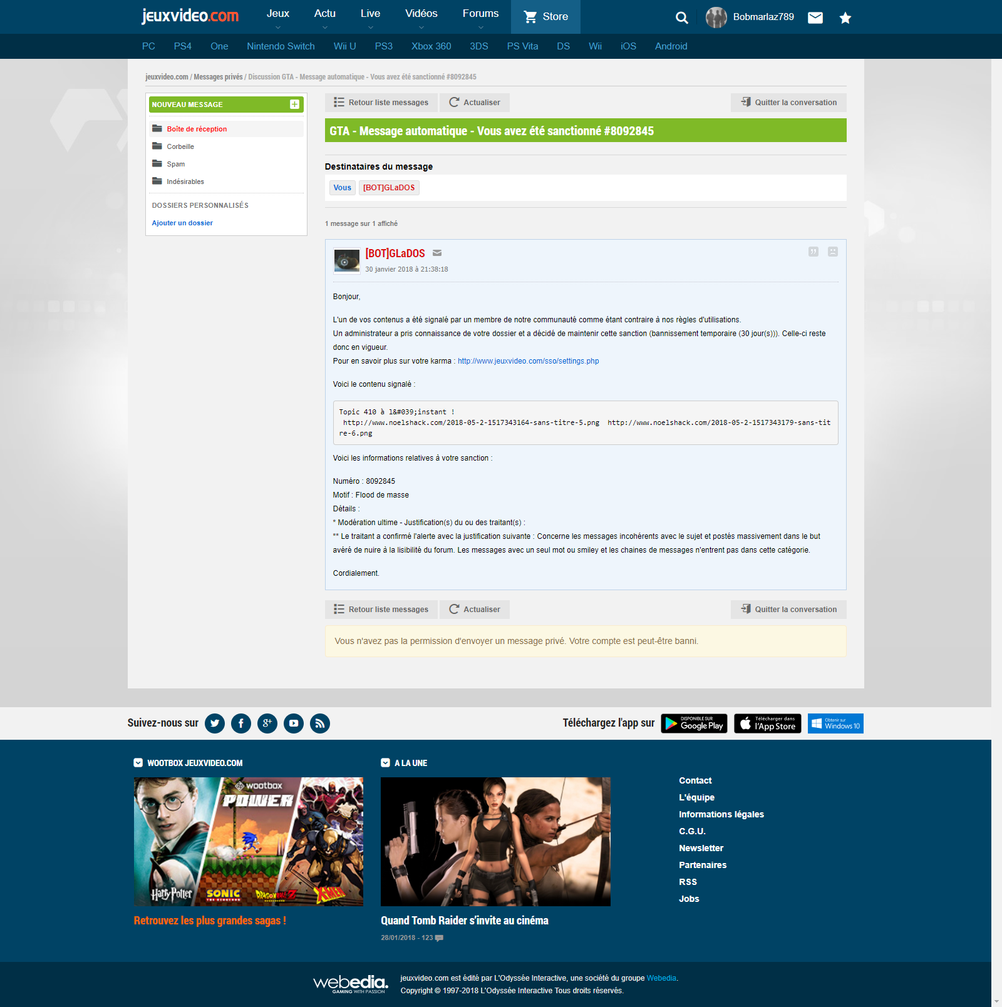Open the Newsletter footer link
The height and width of the screenshot is (1007, 1002).
point(701,848)
